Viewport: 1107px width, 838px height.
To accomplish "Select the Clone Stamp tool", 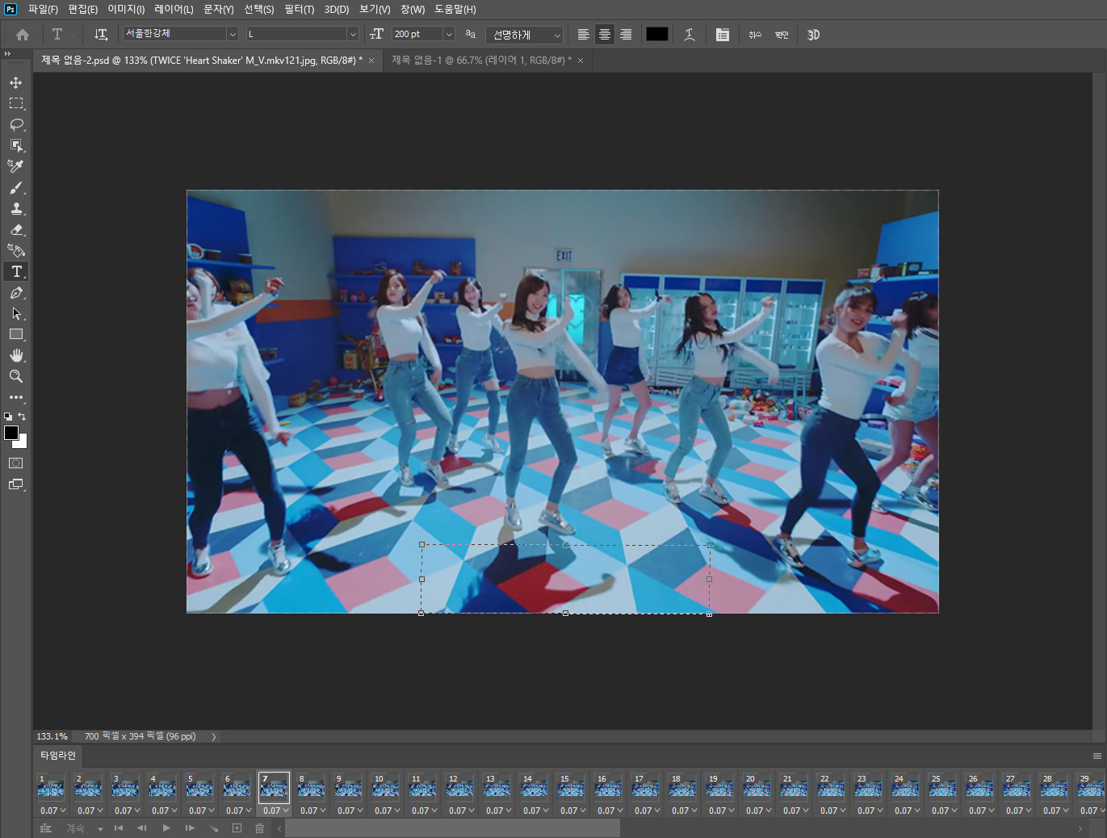I will (x=16, y=208).
